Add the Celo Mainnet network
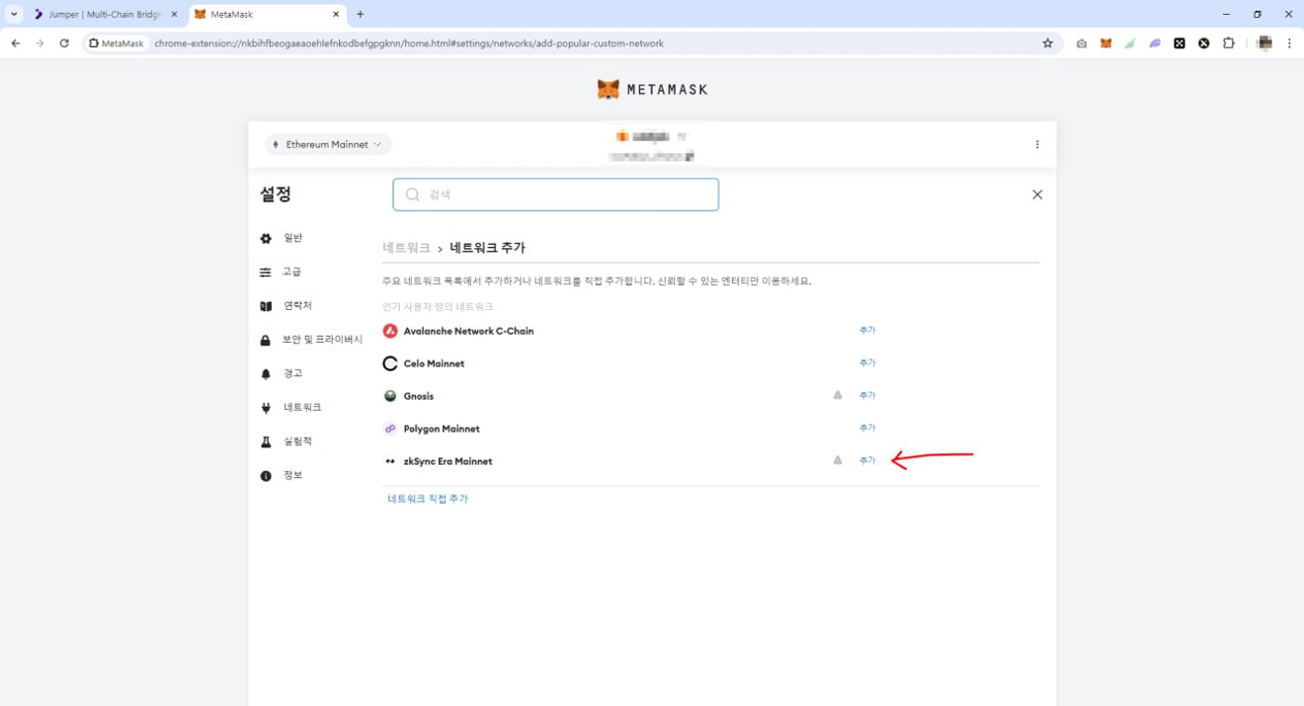Viewport: 1304px width, 706px height. [x=867, y=363]
